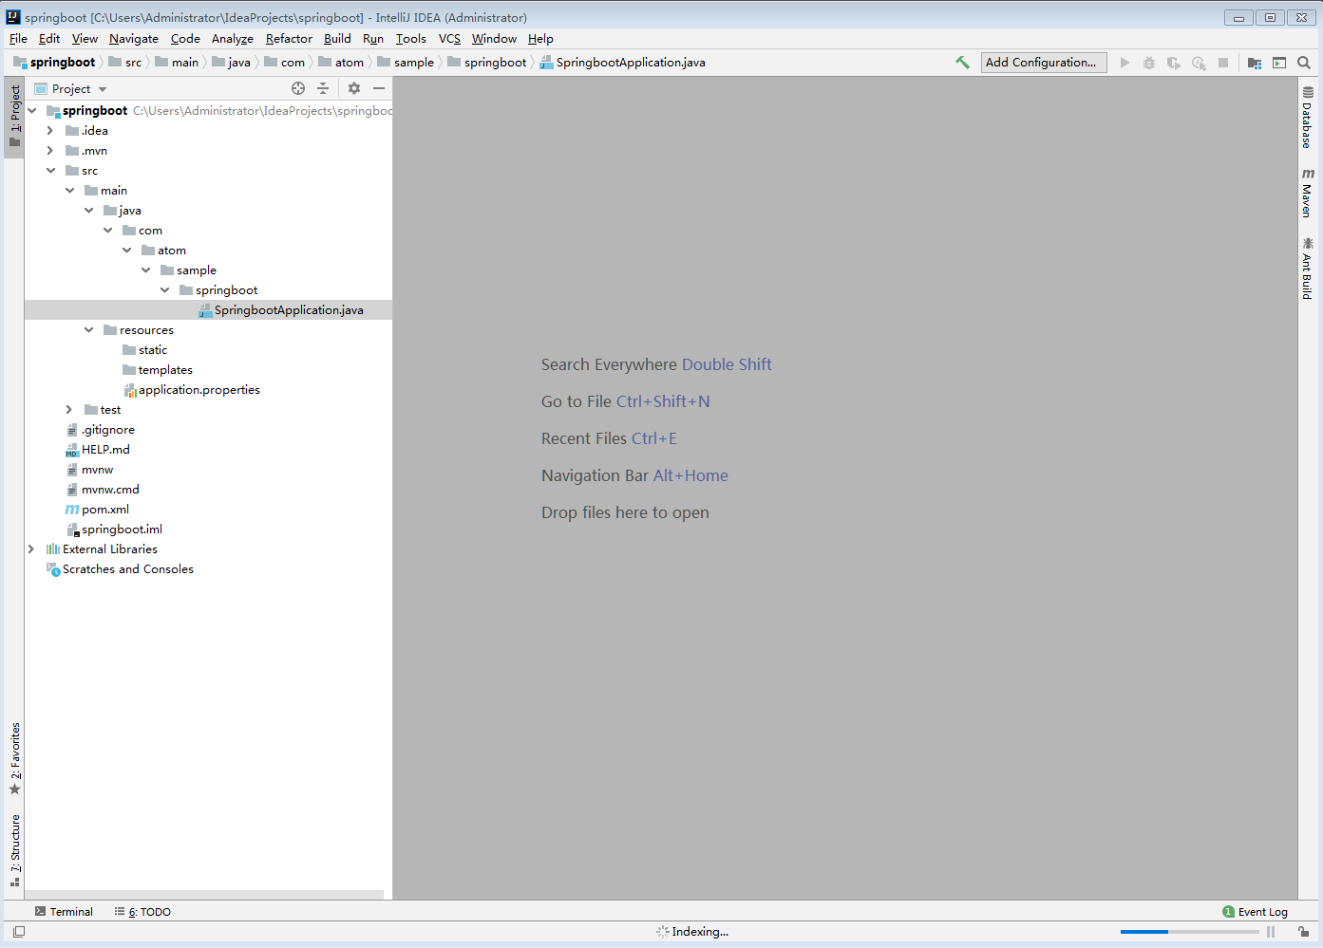Image resolution: width=1323 pixels, height=948 pixels.
Task: Click the attach debugger icon in toolbar
Action: (x=1199, y=63)
